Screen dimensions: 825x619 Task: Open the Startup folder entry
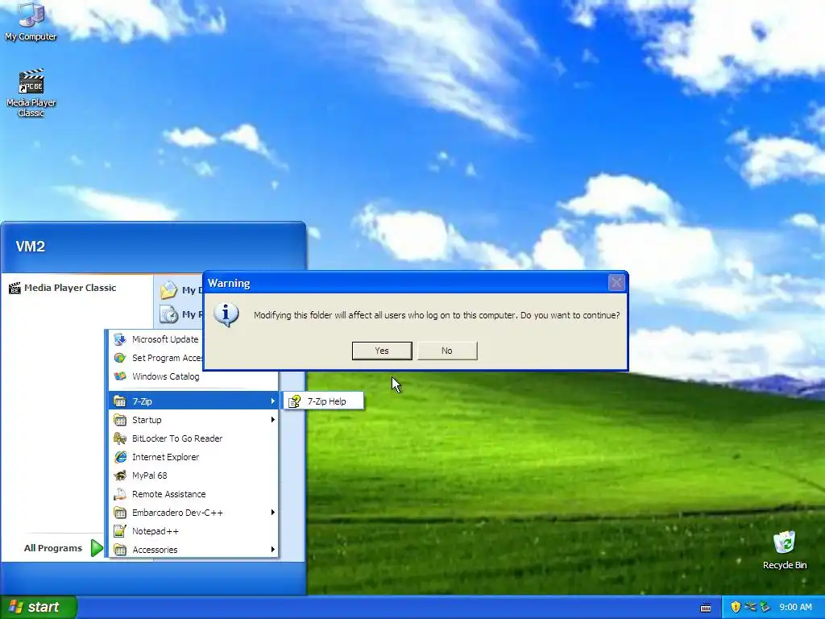(x=193, y=420)
